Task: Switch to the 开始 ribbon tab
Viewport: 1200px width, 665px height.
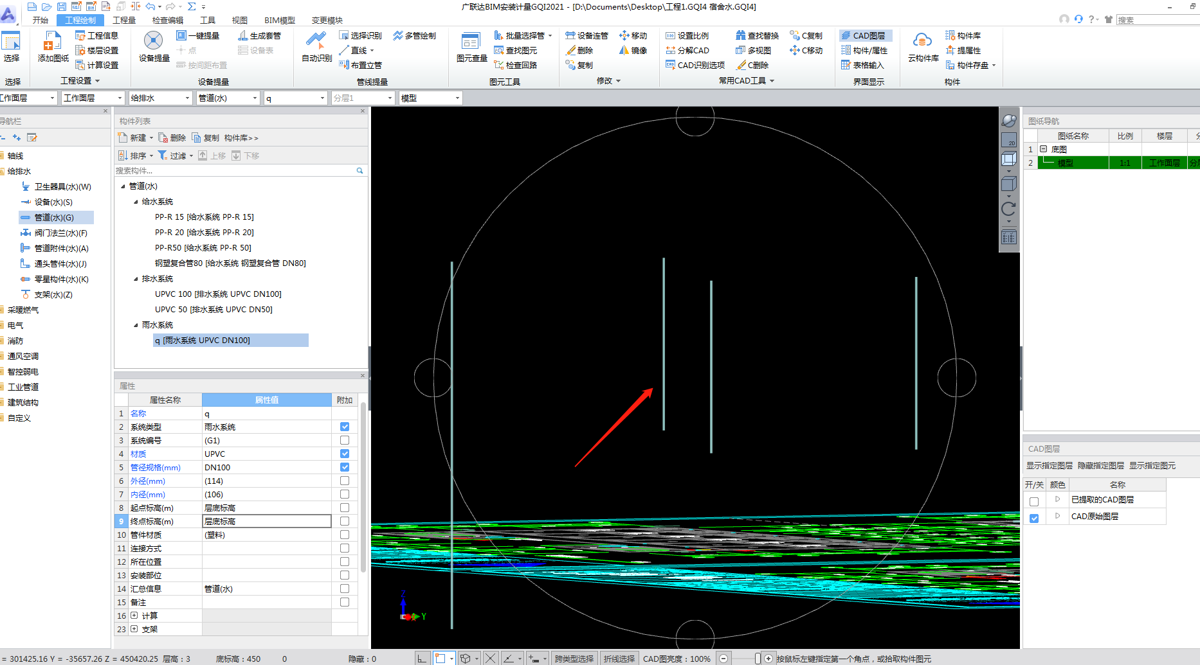Action: pyautogui.click(x=41, y=20)
